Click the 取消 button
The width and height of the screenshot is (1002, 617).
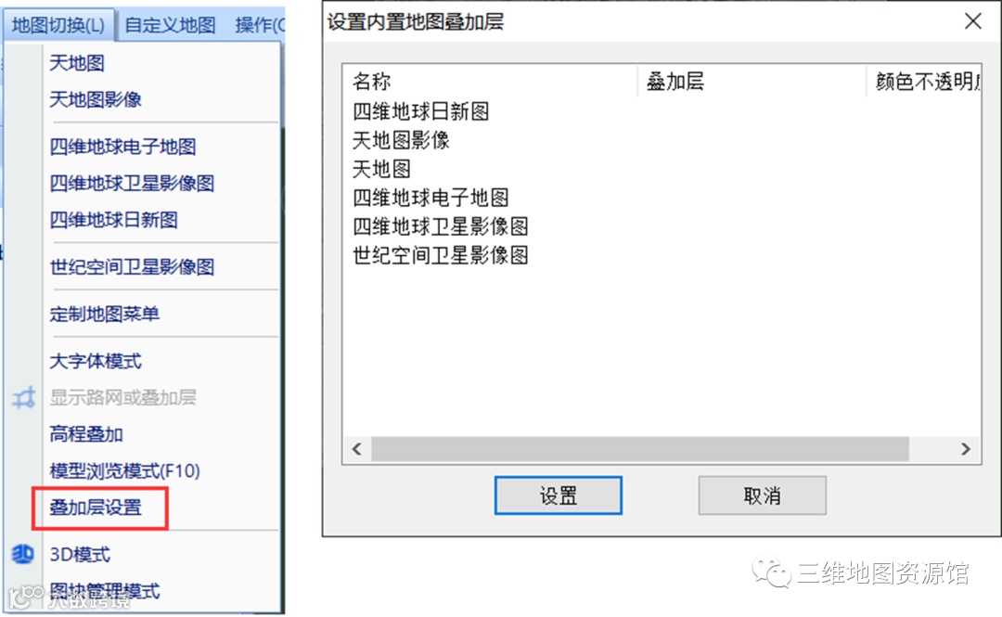click(x=762, y=495)
